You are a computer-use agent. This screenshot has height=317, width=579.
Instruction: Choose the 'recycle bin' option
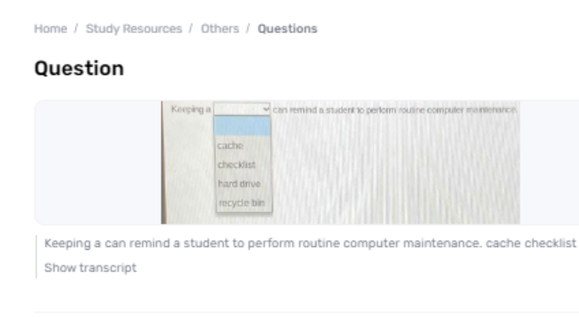pyautogui.click(x=242, y=203)
